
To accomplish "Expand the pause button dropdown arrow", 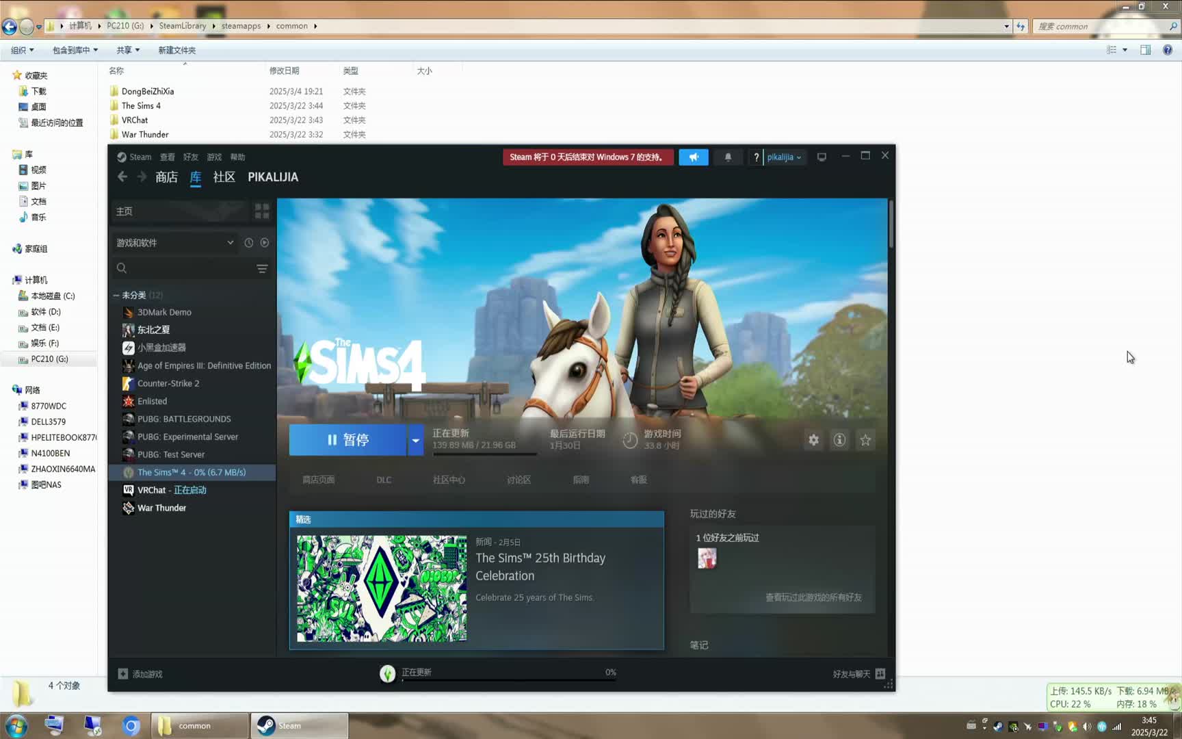I will pos(415,440).
